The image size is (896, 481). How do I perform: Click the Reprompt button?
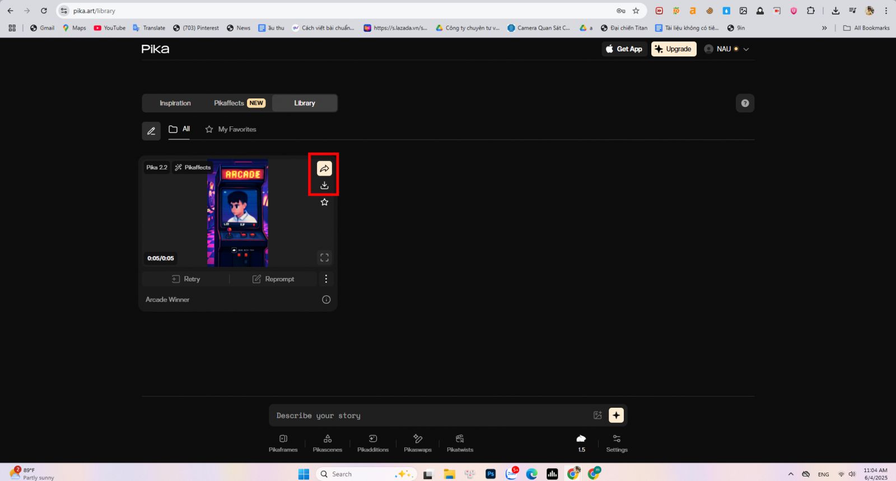(273, 279)
